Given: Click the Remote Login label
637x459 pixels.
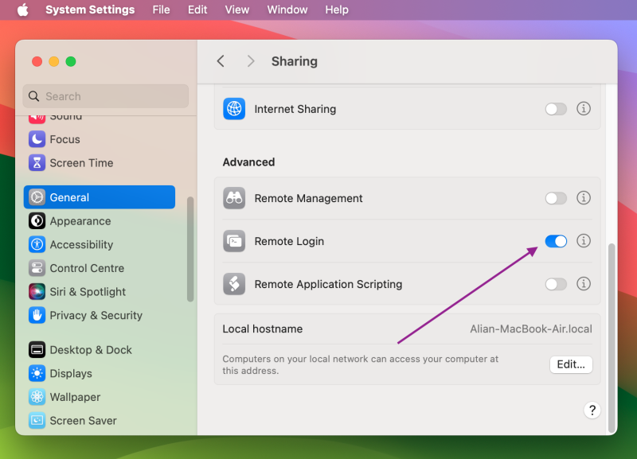Looking at the screenshot, I should pos(289,241).
